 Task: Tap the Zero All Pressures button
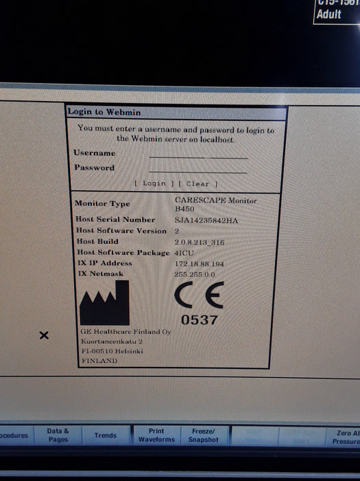click(x=343, y=437)
